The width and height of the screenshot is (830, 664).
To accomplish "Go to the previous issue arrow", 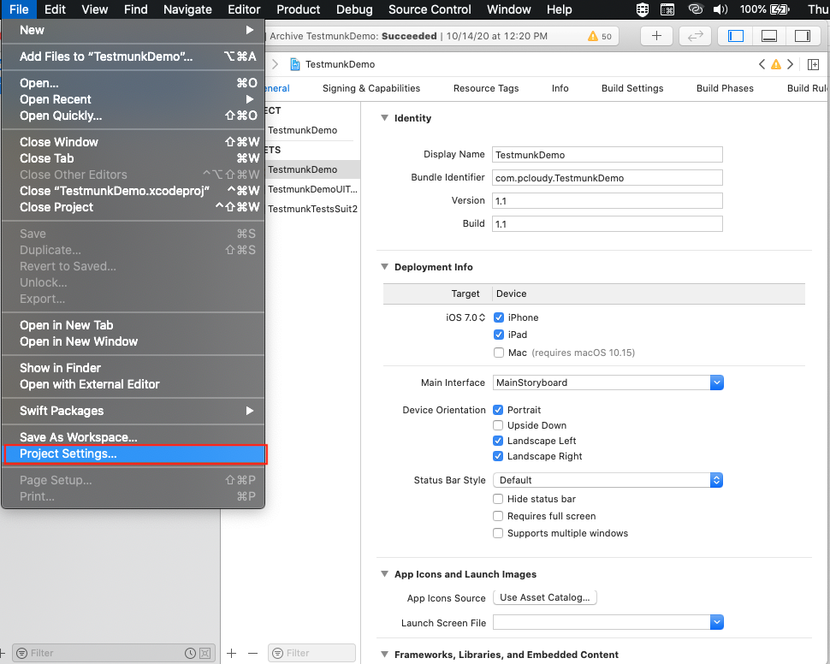I will [762, 64].
